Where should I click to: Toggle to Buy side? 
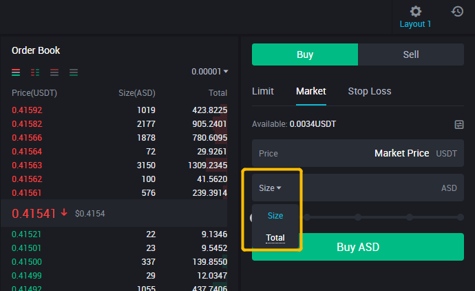[x=304, y=54]
